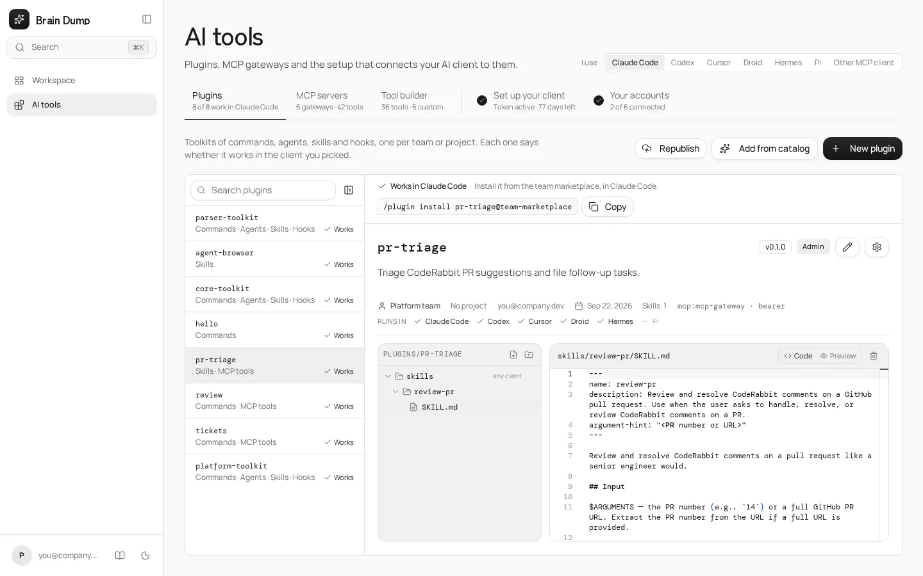
Task: Open the MCP servers tab
Action: pyautogui.click(x=329, y=101)
